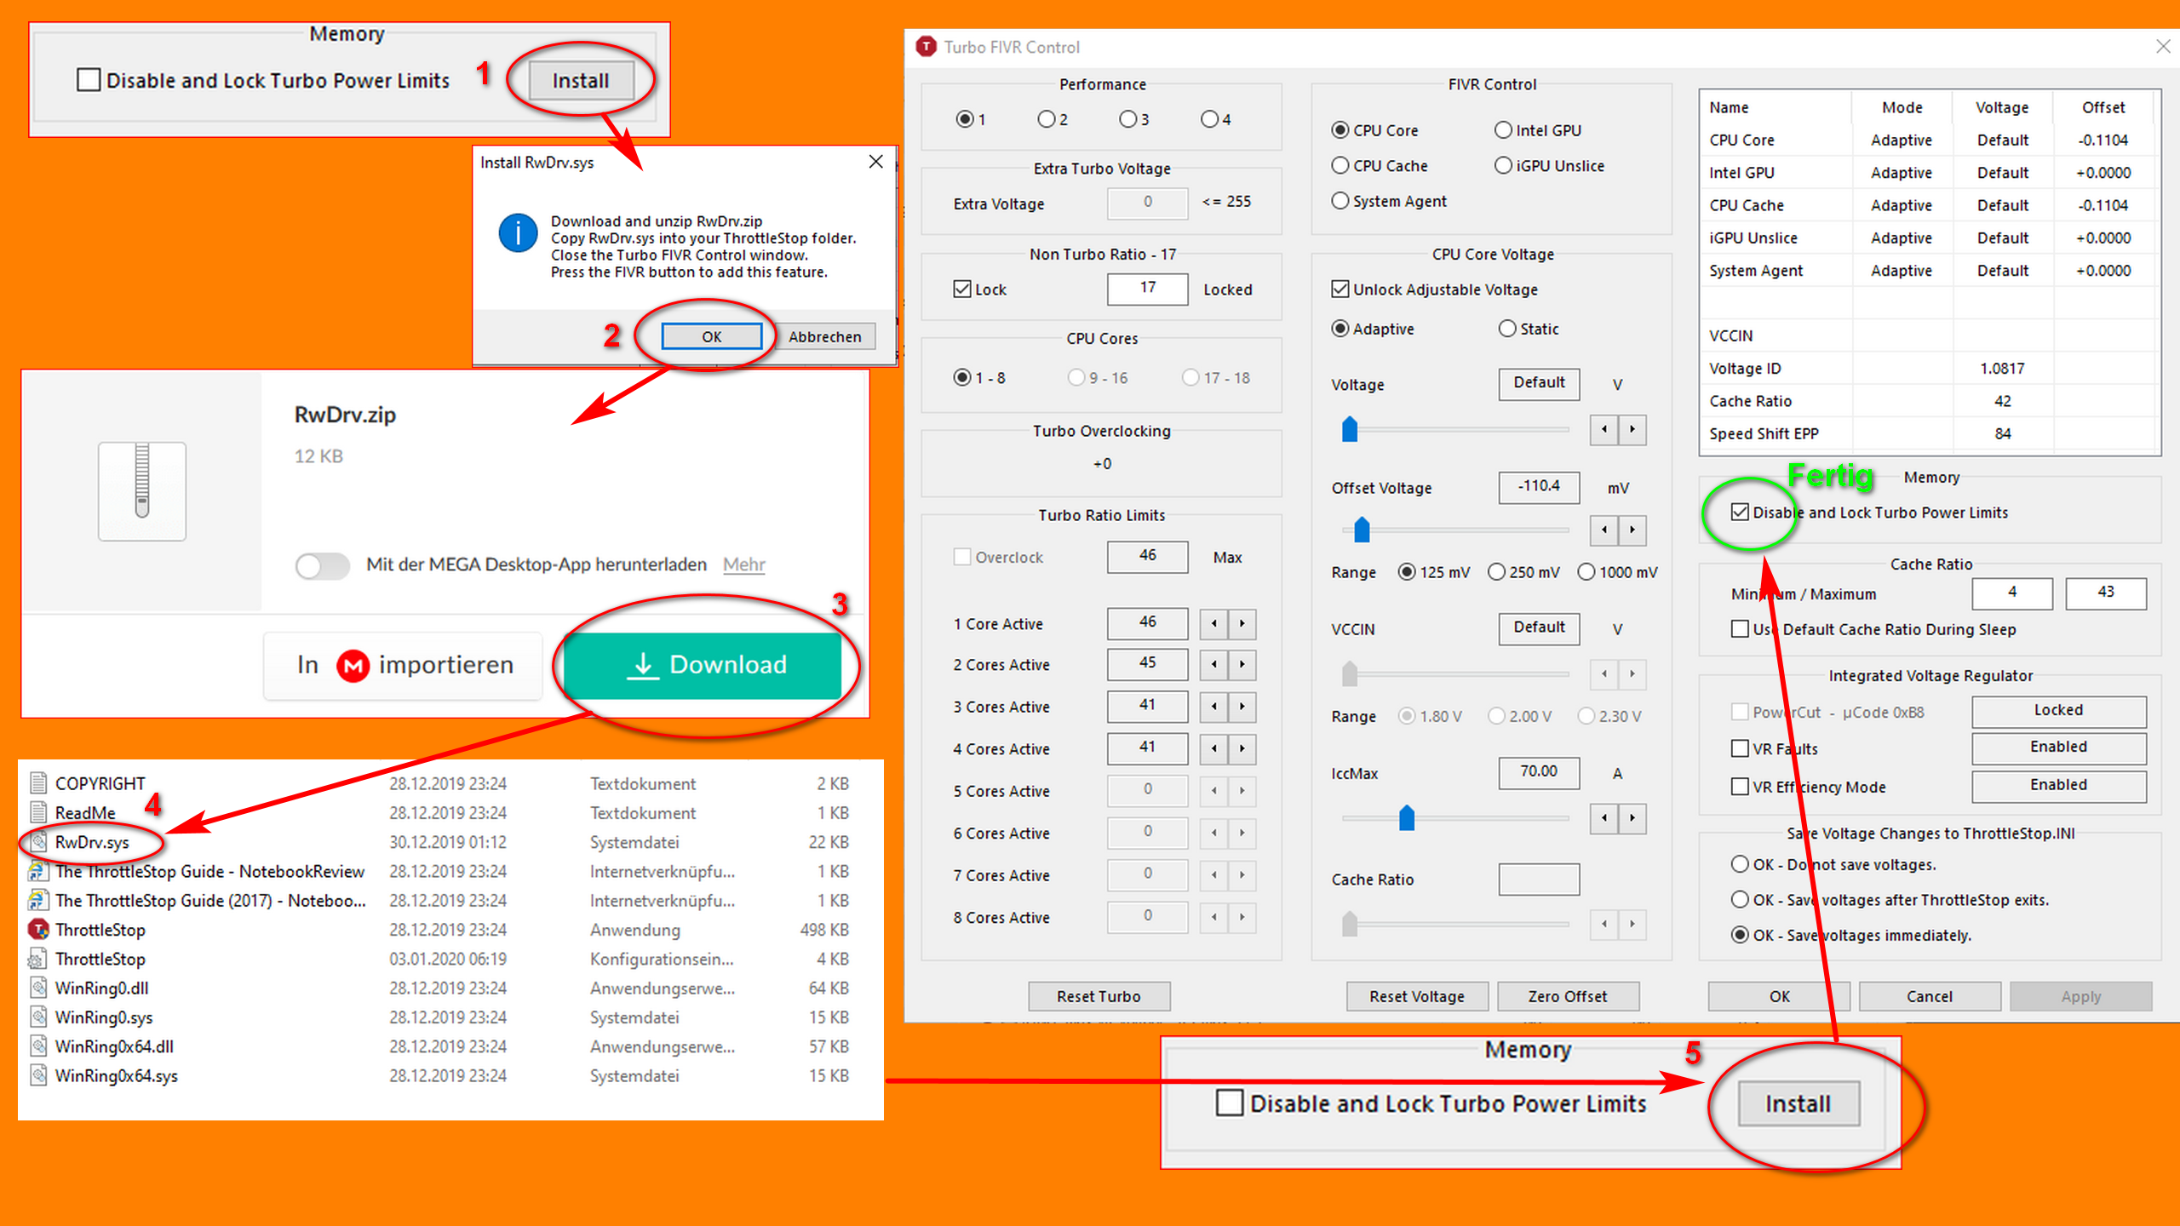
Task: Click the Cache Ratio maximum input field
Action: (2105, 593)
